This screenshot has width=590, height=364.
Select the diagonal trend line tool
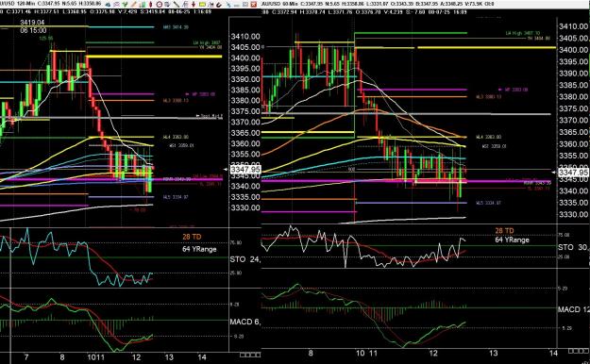177,5
